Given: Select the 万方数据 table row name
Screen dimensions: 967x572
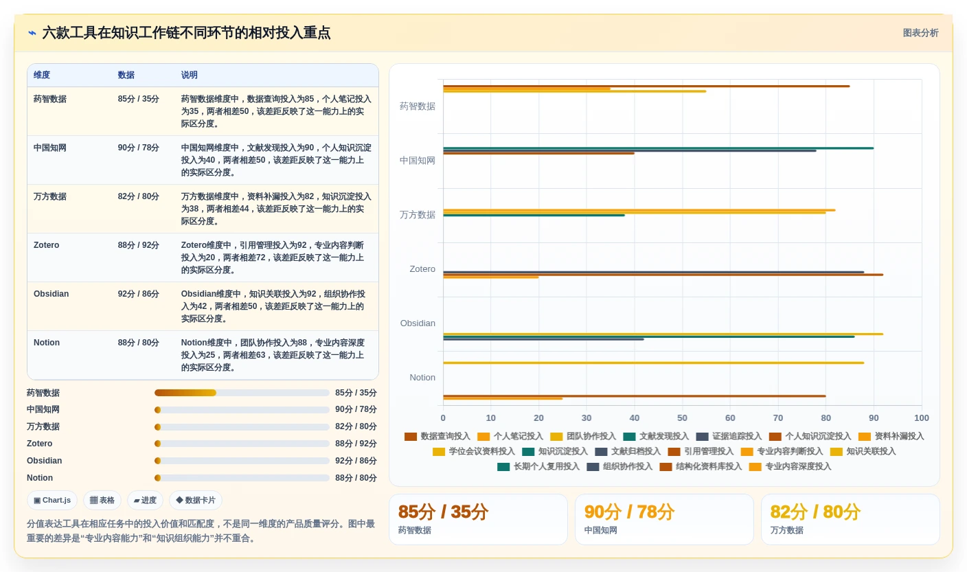Looking at the screenshot, I should [50, 196].
